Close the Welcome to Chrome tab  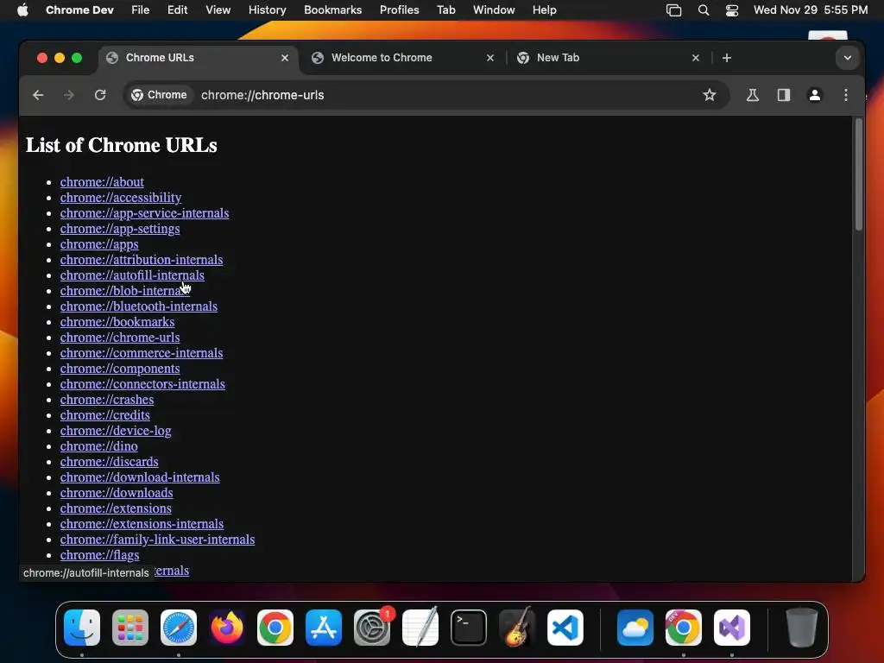pyautogui.click(x=490, y=58)
